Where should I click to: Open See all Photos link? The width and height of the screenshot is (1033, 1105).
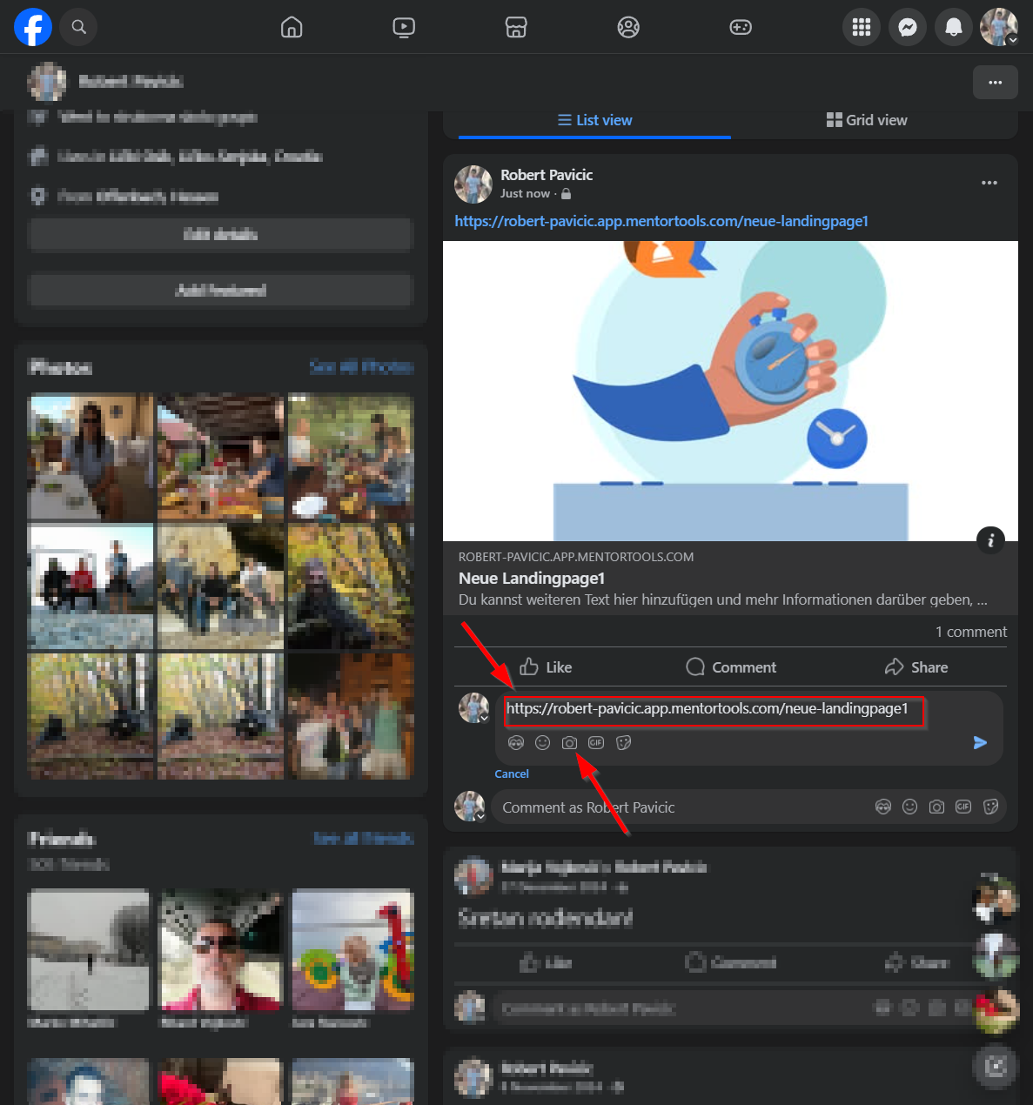(361, 367)
